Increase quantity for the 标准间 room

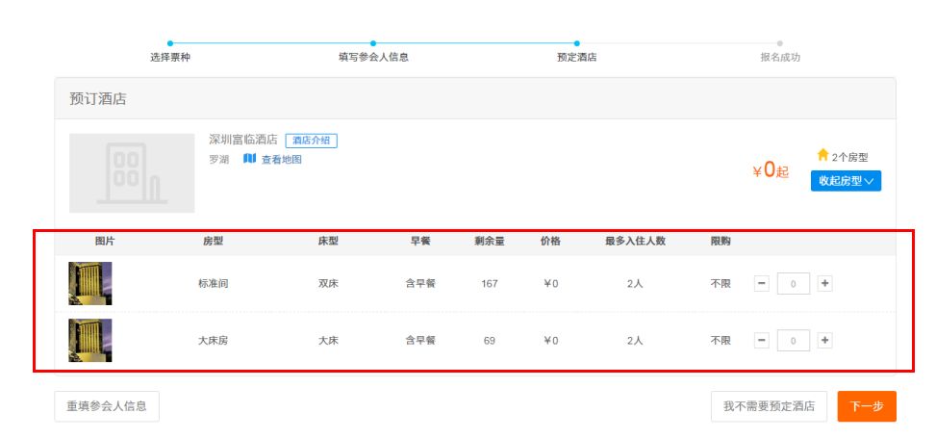click(825, 283)
